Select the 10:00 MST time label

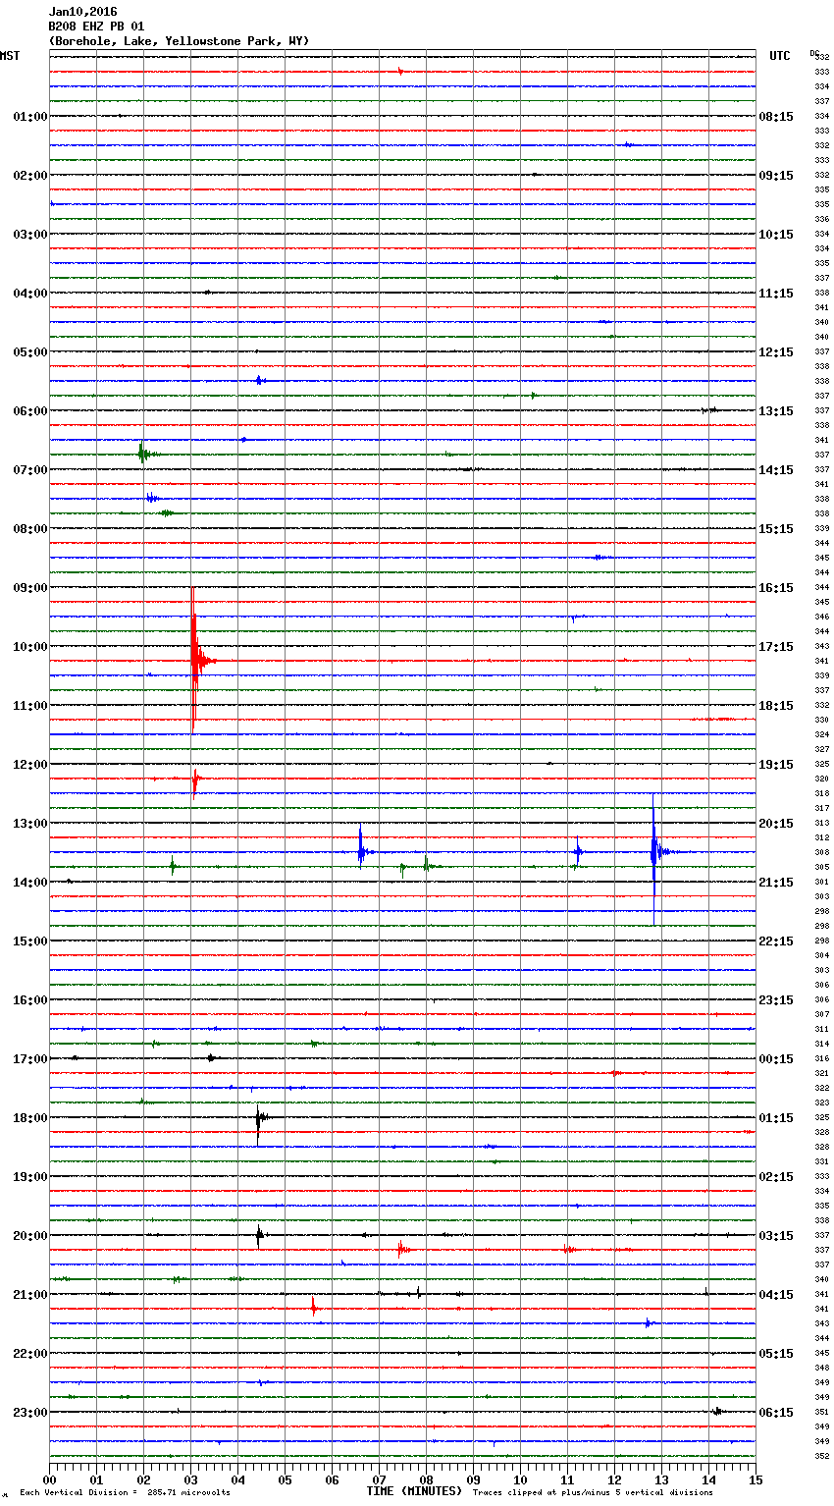coord(30,647)
